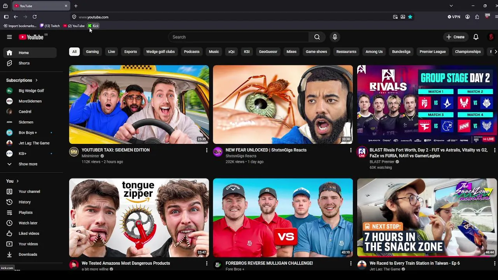Open options for Amazons Most Dangerous Products video
This screenshot has height=280, width=498.
tap(207, 263)
